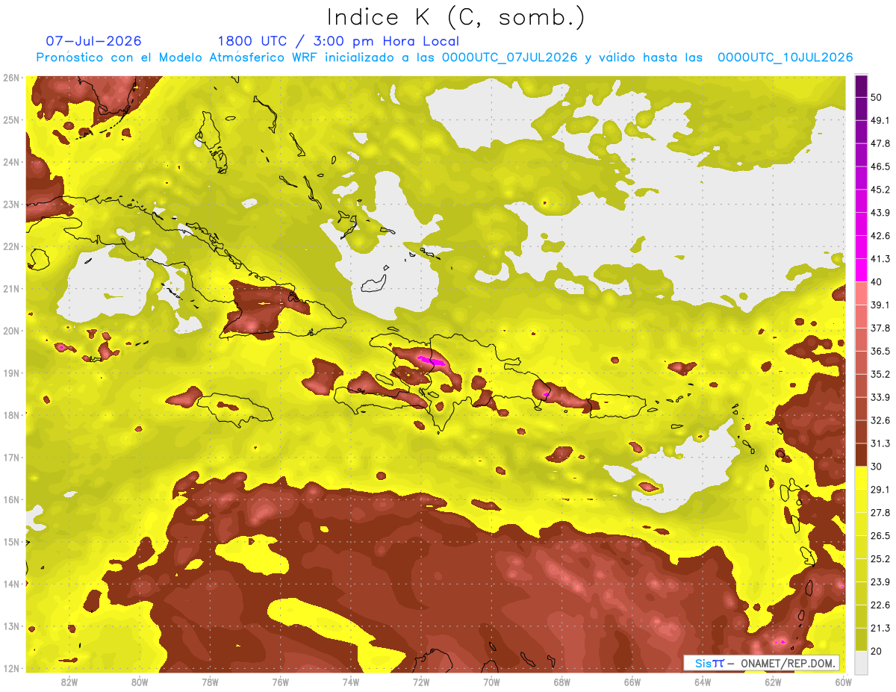Screen dimensions: 896x692
Task: Click the latitude label '26N'
Action: [11, 78]
